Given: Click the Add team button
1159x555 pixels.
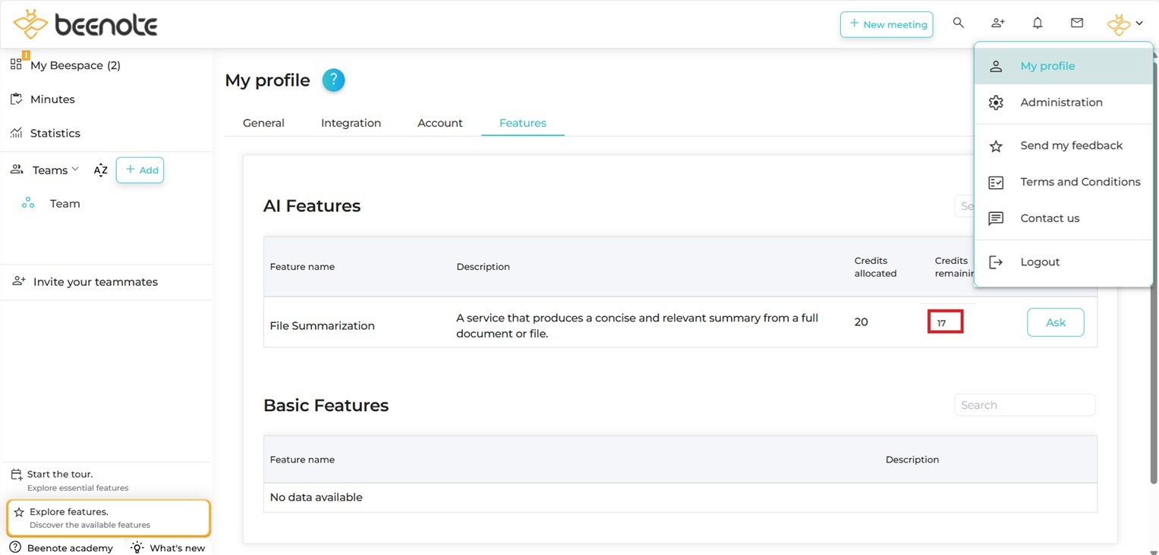Looking at the screenshot, I should pyautogui.click(x=140, y=171).
